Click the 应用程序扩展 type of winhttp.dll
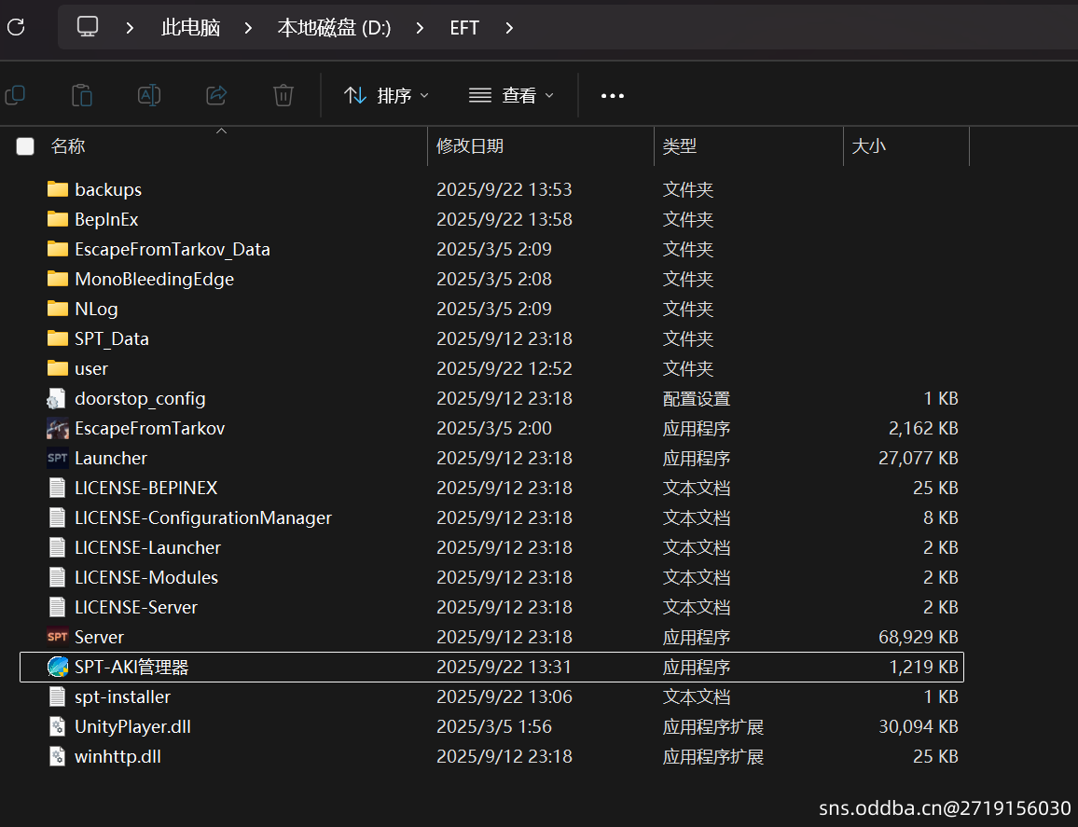This screenshot has height=827, width=1078. coord(713,757)
